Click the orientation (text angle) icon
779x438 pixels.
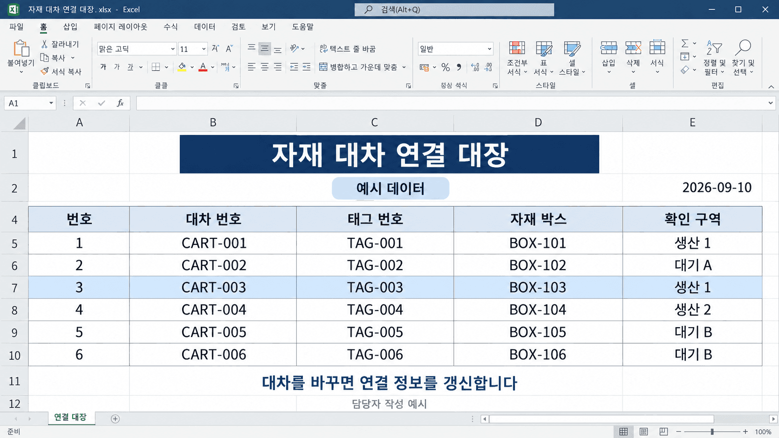coord(294,48)
